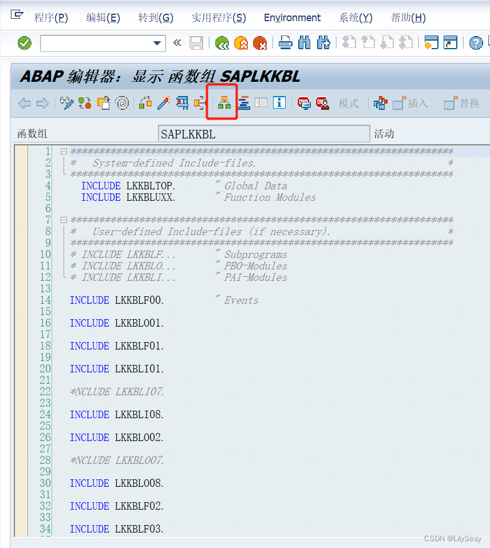Click the Print icon
490x548 pixels.
click(285, 42)
